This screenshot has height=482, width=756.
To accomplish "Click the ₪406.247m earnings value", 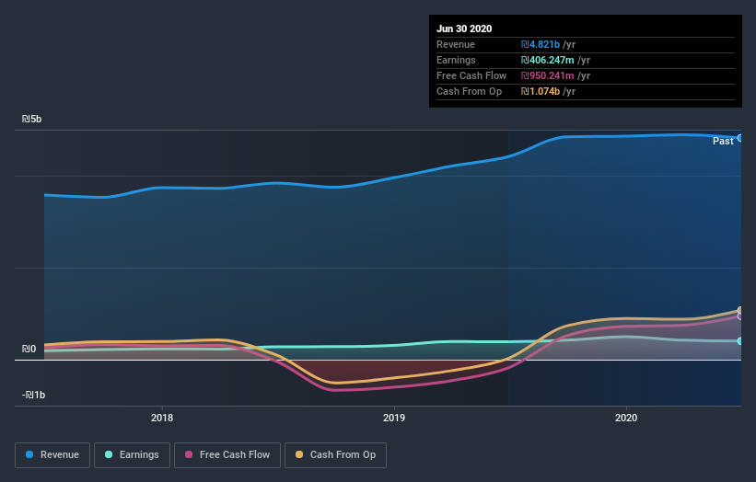I will click(547, 60).
